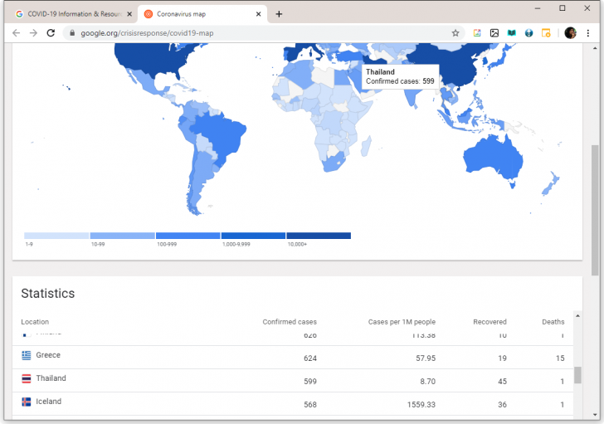Open a new browser tab

pos(279,14)
